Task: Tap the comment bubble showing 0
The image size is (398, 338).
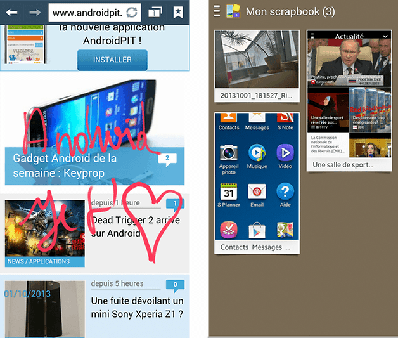Action: tap(175, 286)
